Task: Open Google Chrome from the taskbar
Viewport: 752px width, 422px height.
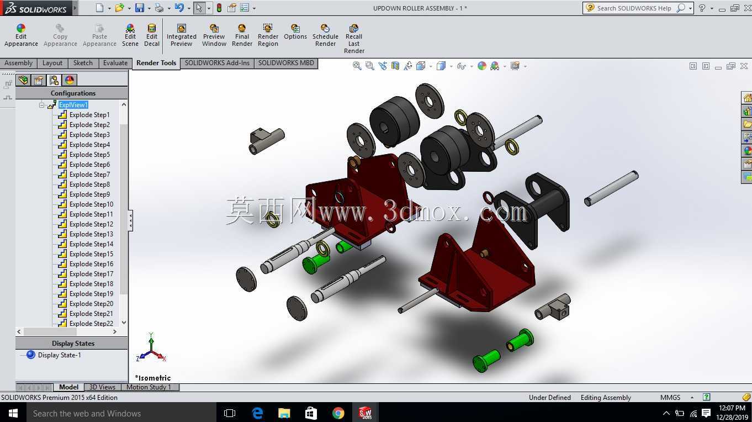Action: coord(338,413)
